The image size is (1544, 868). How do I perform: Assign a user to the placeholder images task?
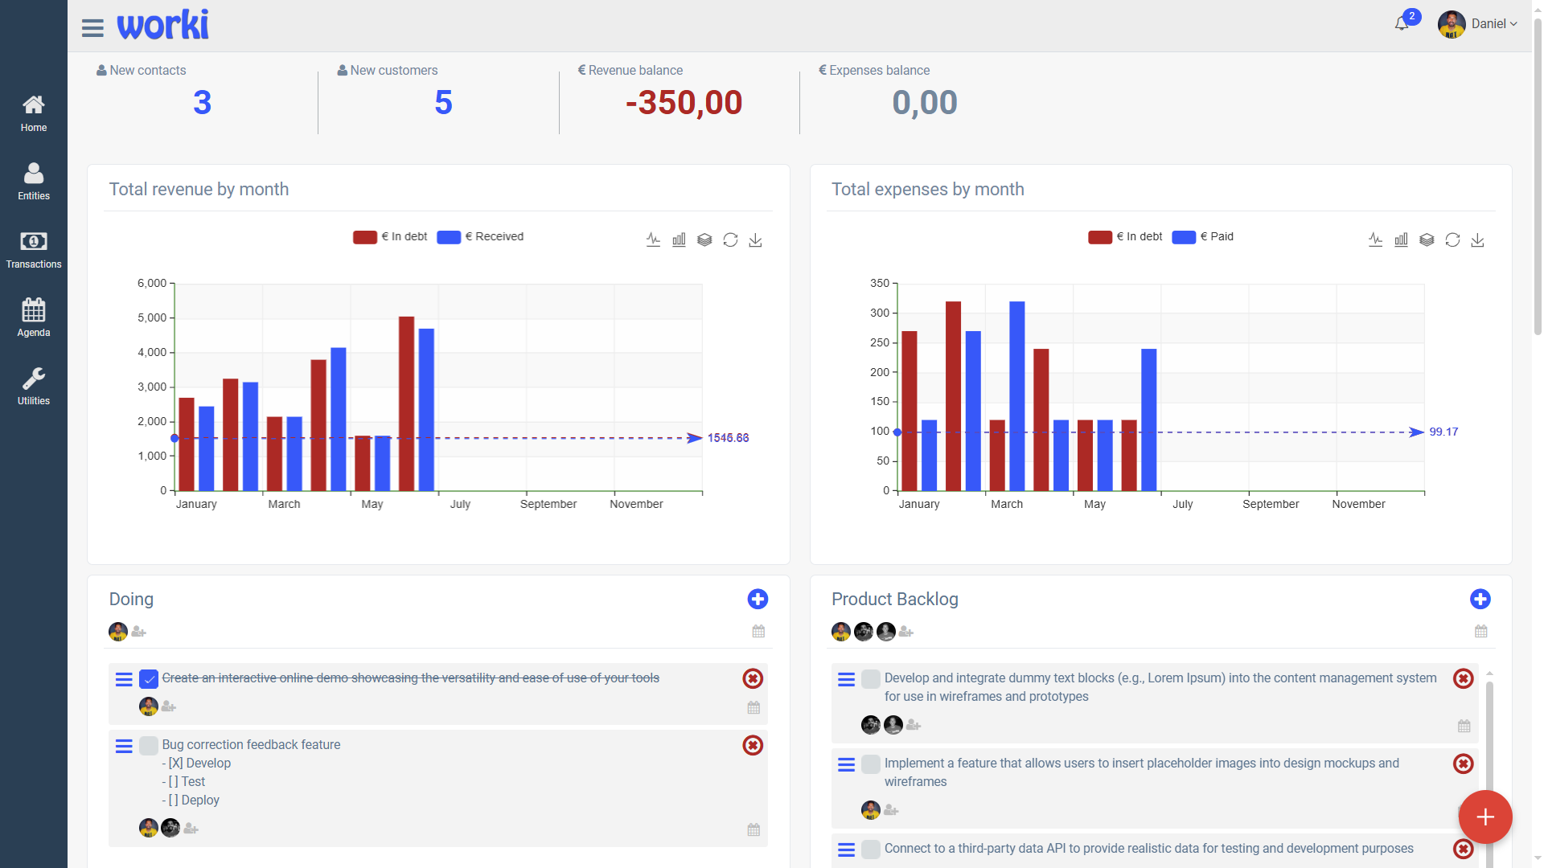[x=891, y=810]
